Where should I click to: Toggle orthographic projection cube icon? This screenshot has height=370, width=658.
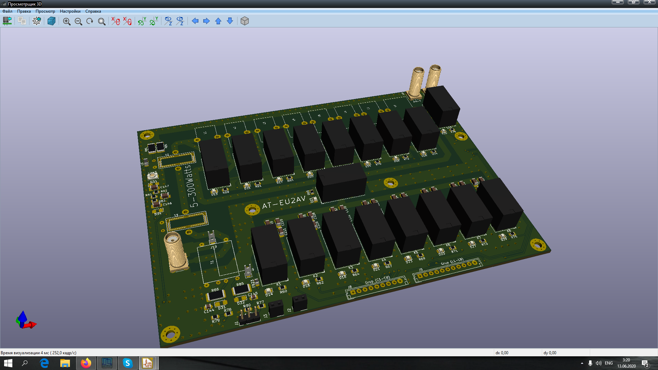pyautogui.click(x=244, y=21)
